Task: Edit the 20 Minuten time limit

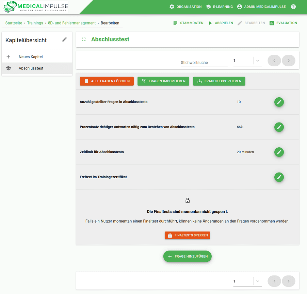Action: click(279, 152)
